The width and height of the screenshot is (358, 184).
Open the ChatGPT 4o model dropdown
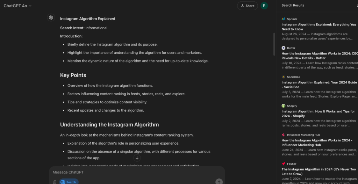point(17,6)
